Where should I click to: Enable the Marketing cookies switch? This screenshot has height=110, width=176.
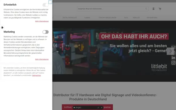(45, 32)
